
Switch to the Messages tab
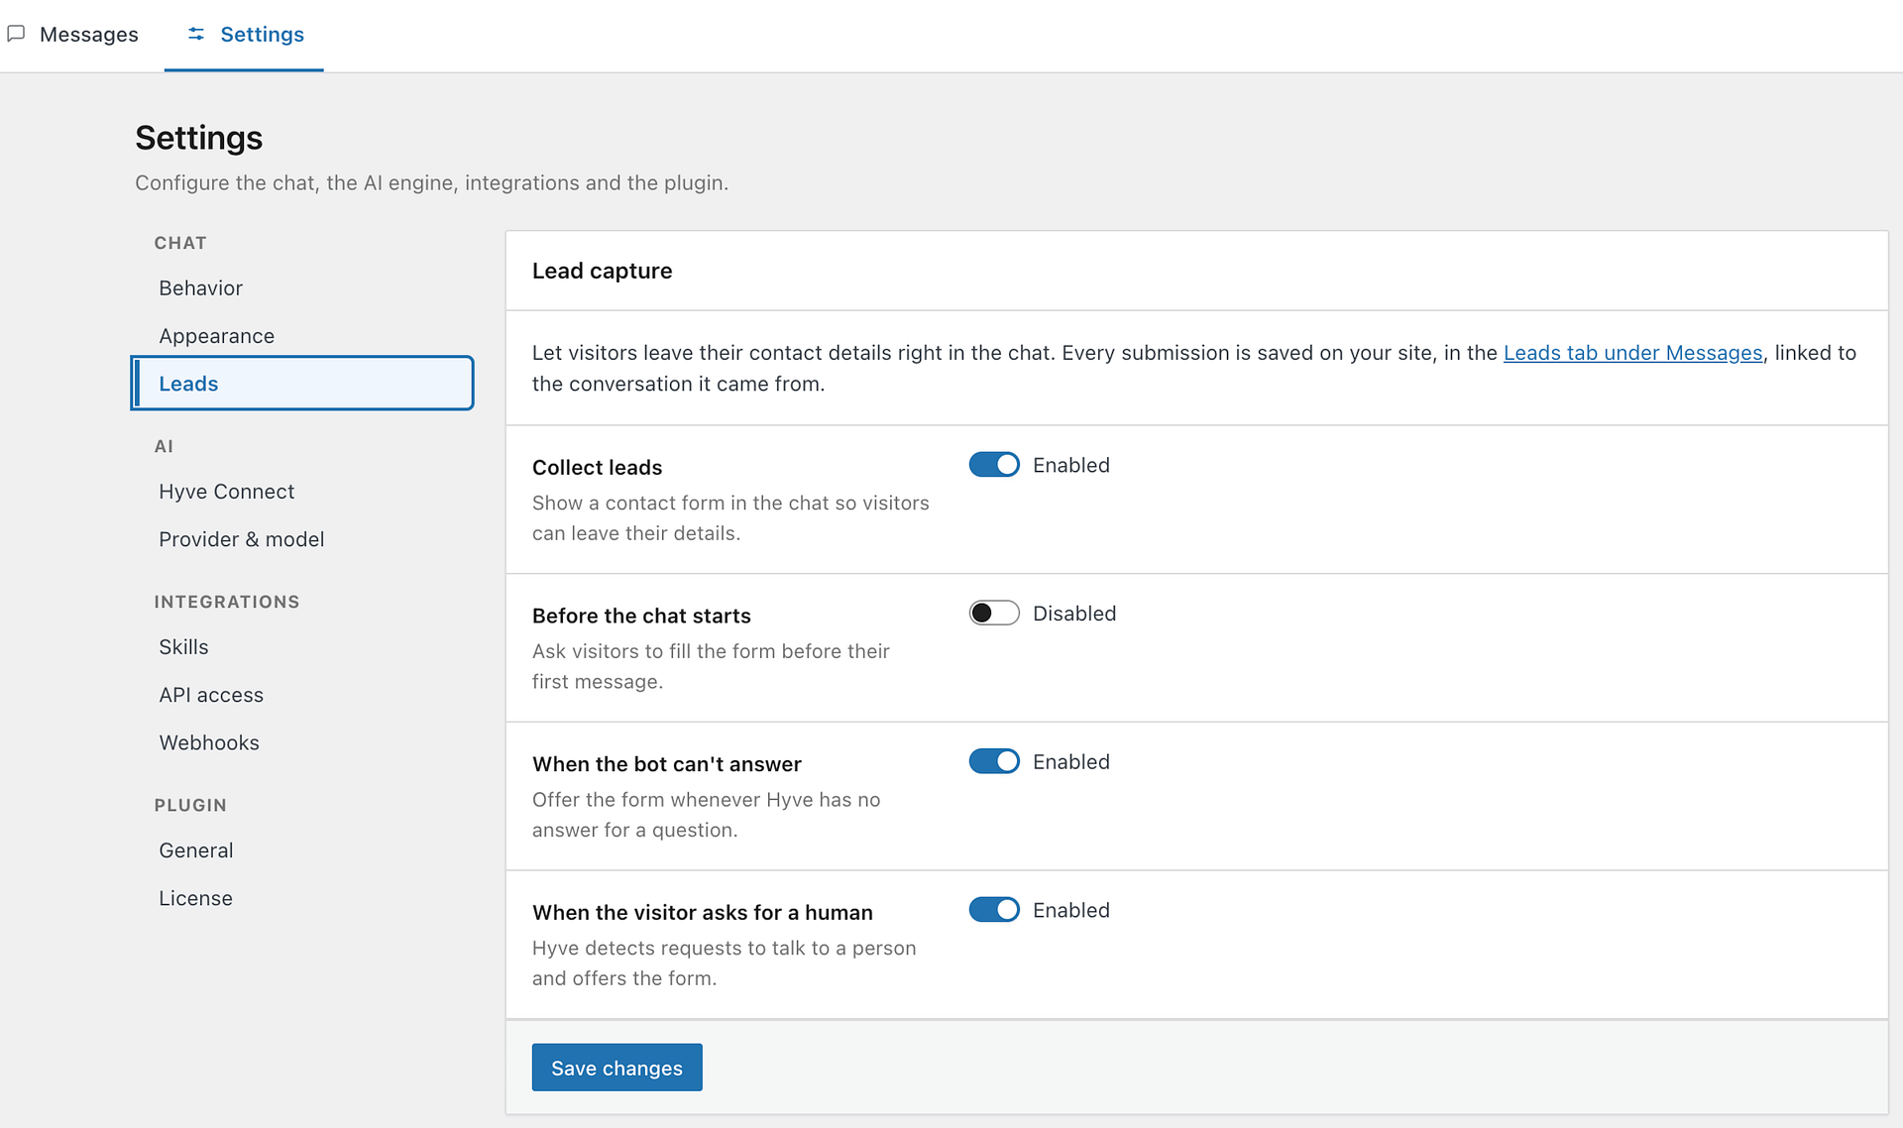72,35
